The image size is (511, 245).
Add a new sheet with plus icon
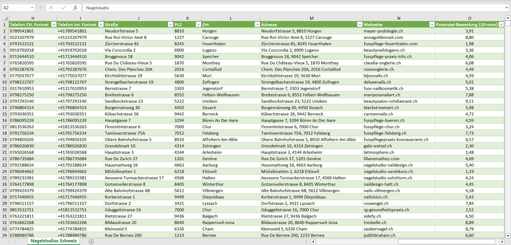91,241
